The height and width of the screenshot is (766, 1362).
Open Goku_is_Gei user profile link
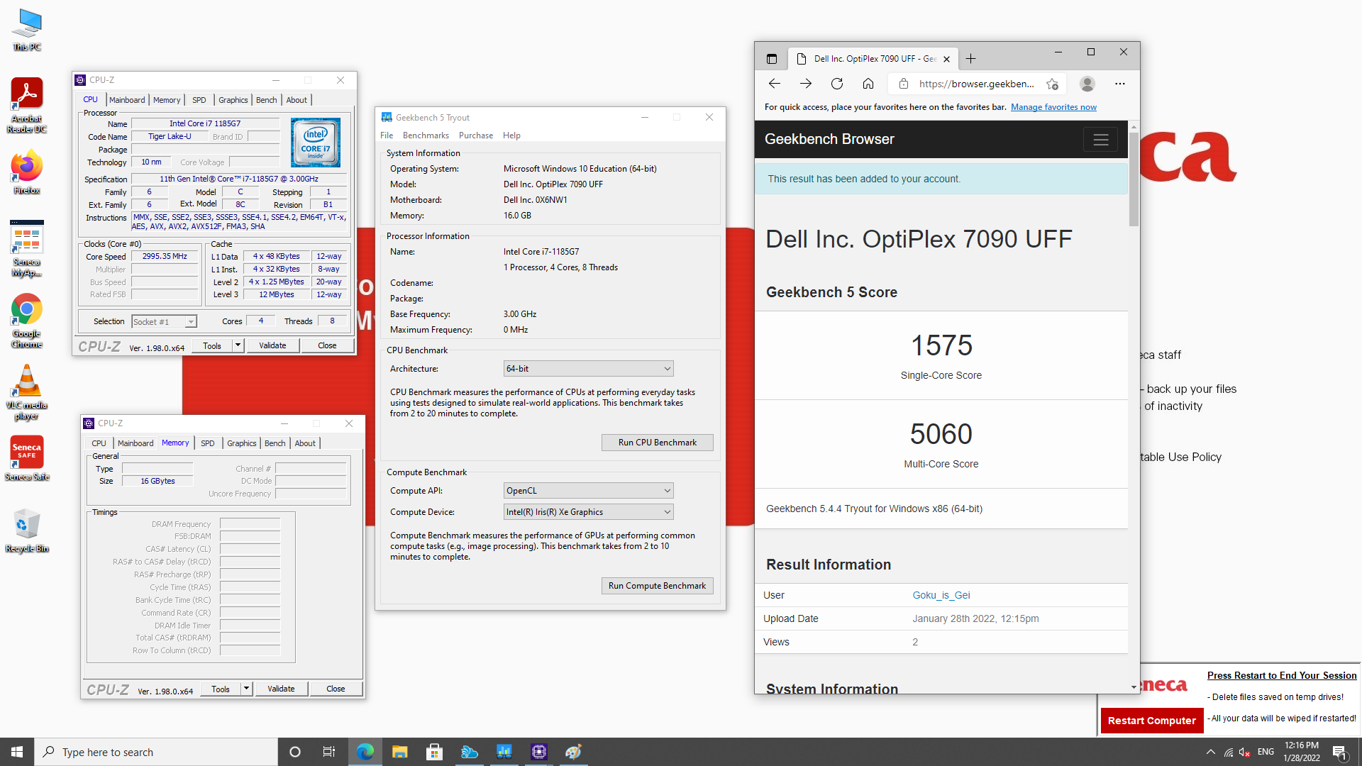(941, 595)
